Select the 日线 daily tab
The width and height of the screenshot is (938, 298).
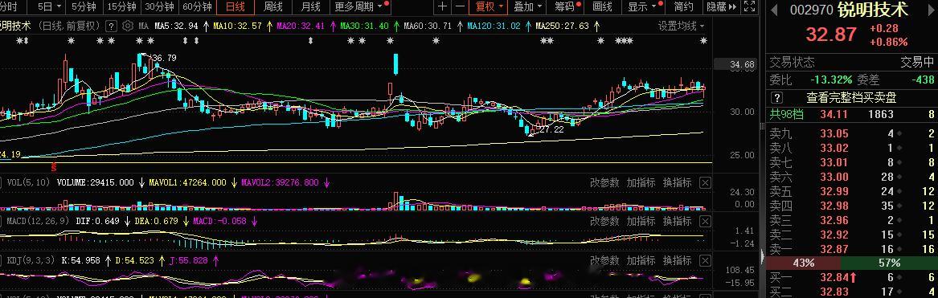235,7
